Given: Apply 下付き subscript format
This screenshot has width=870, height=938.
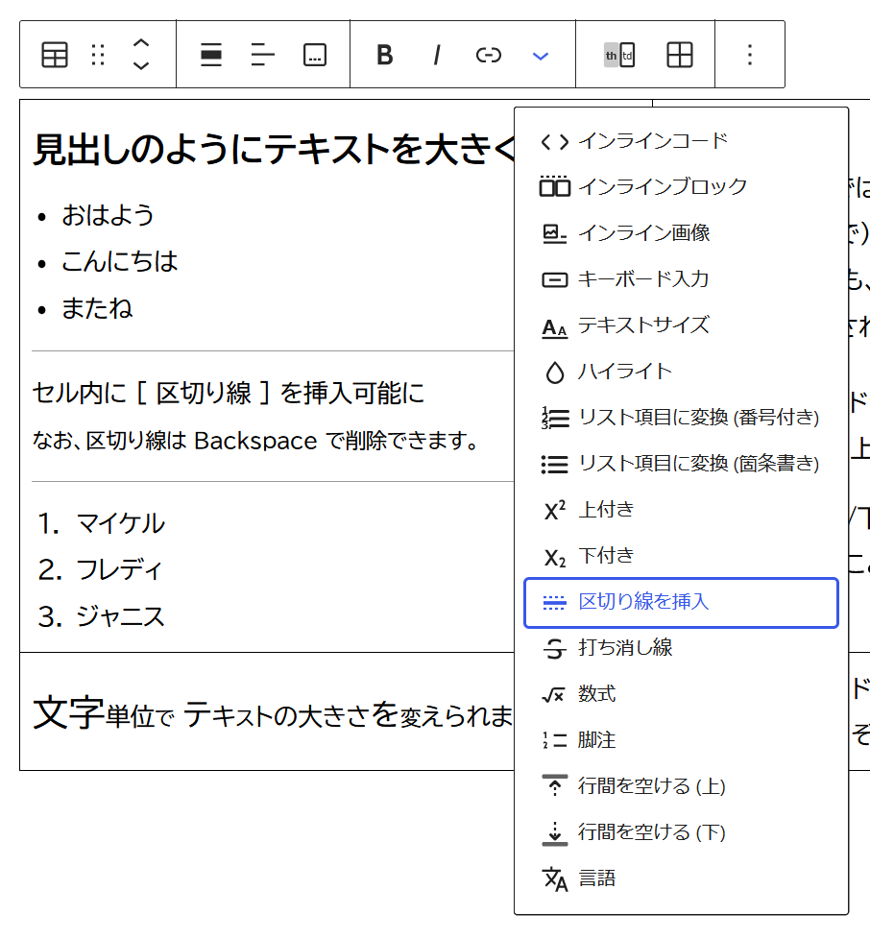Looking at the screenshot, I should (681, 556).
